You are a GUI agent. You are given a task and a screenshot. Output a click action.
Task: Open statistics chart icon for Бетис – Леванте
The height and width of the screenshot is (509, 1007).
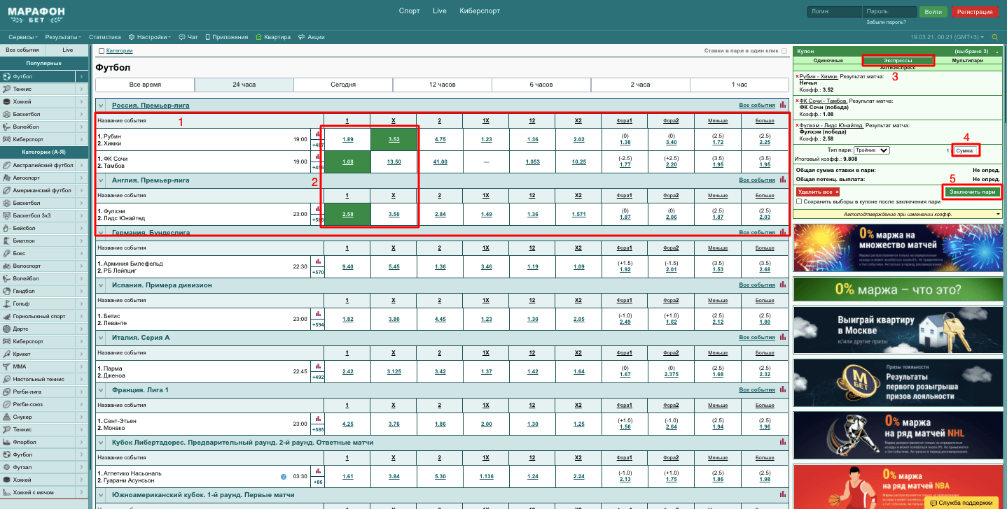[317, 315]
